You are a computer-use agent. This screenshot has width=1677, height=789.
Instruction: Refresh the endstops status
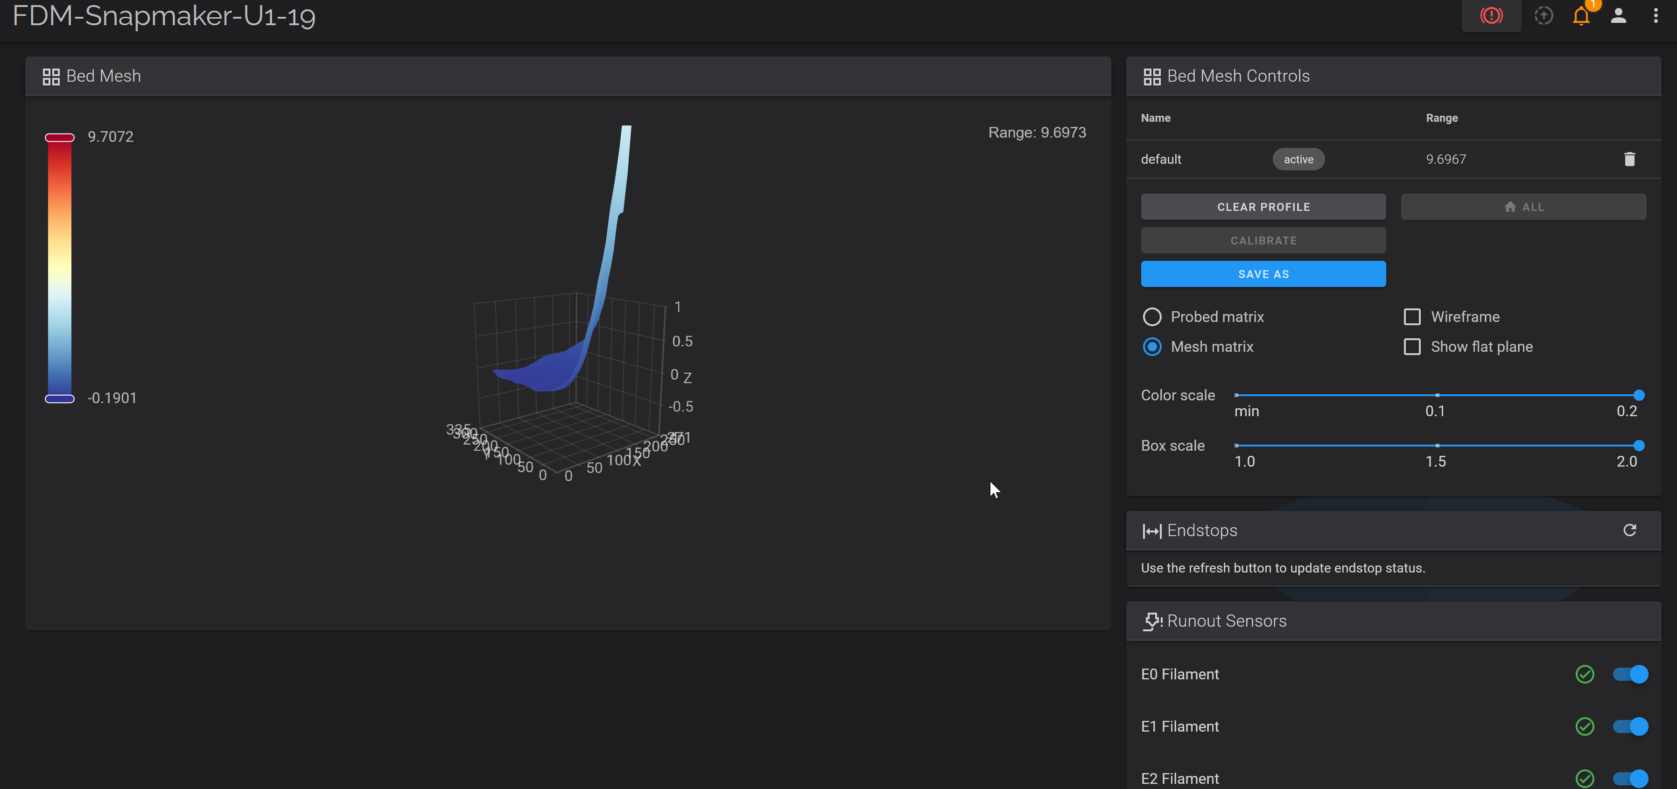1629,530
